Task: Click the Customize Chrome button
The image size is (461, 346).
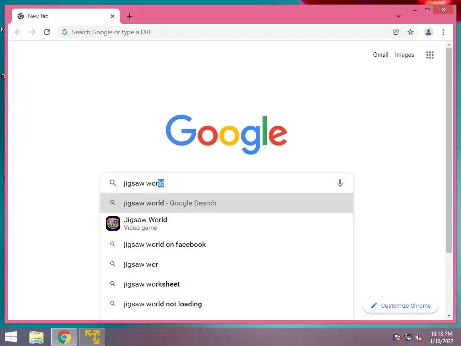Action: pyautogui.click(x=400, y=306)
